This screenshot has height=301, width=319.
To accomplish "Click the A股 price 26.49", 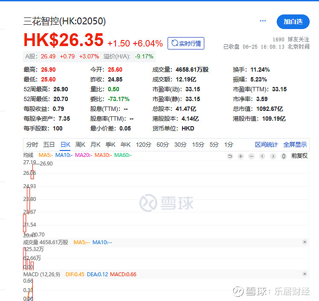I will point(48,56).
